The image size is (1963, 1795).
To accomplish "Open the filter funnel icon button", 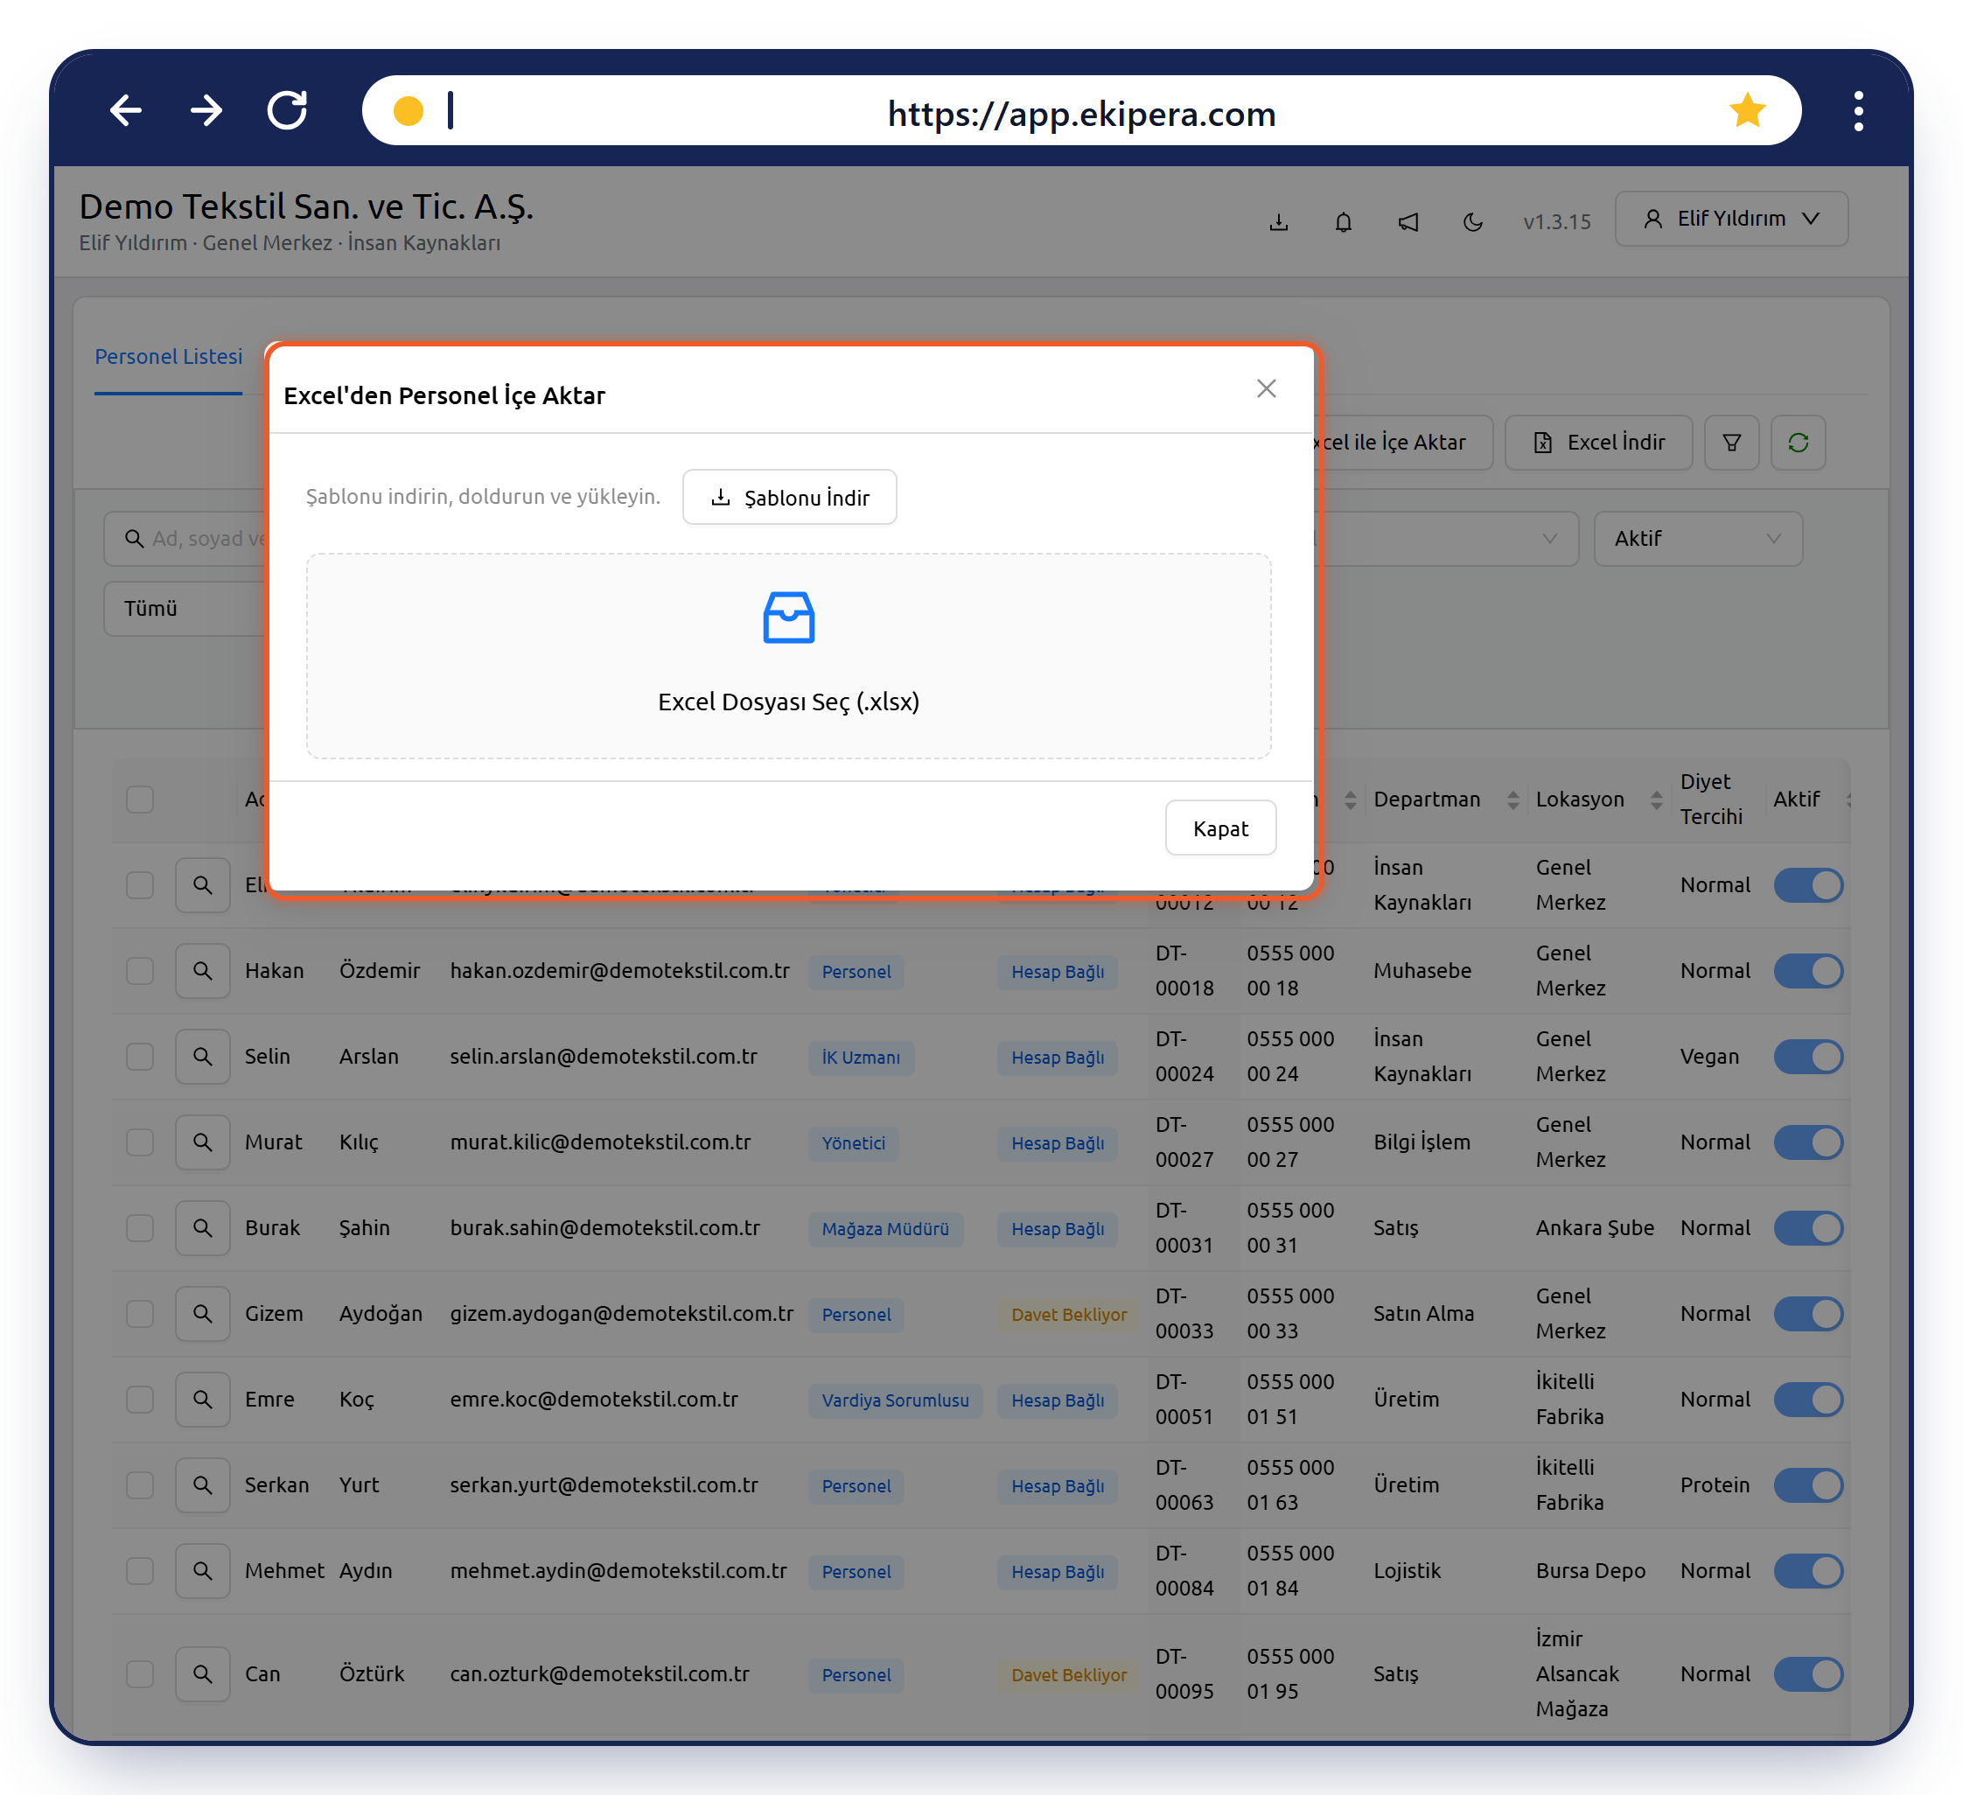I will (1731, 443).
